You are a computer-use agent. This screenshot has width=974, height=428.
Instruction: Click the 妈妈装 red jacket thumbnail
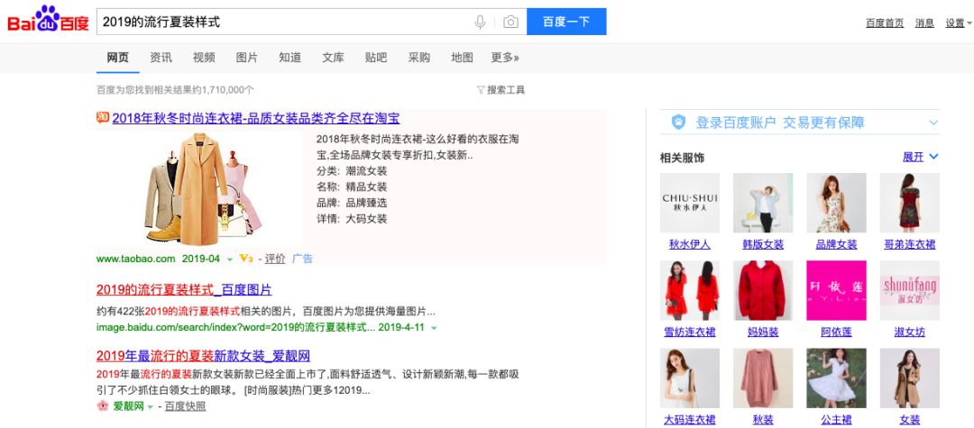[763, 290]
